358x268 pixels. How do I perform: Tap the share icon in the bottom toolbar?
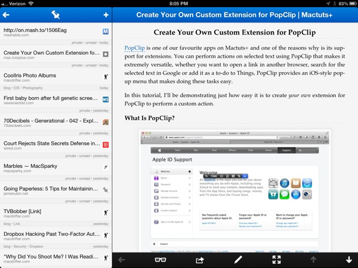tap(199, 260)
